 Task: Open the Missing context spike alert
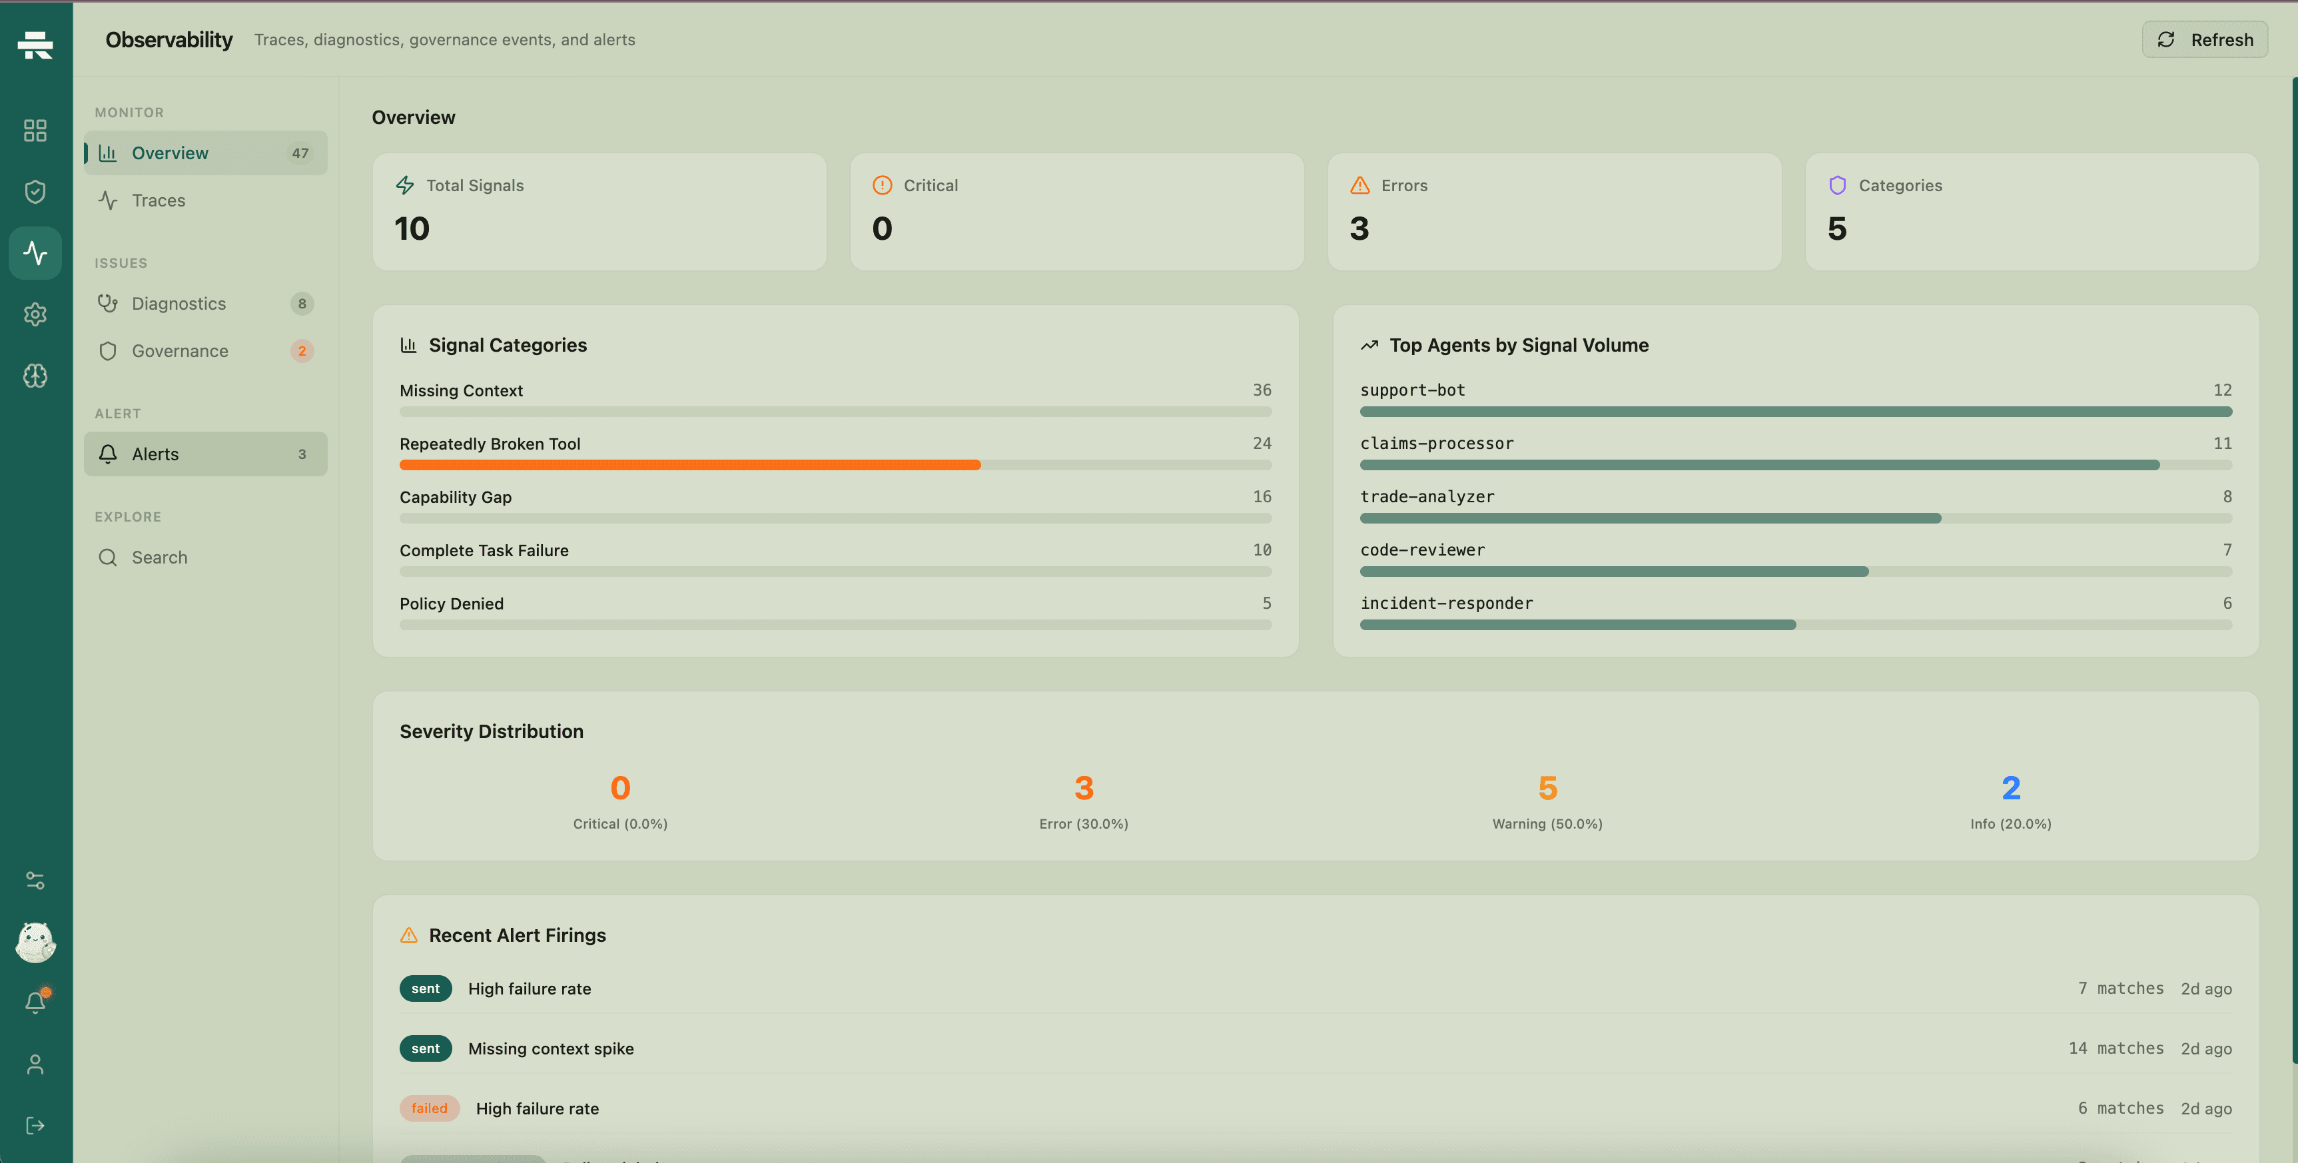1316,1049
